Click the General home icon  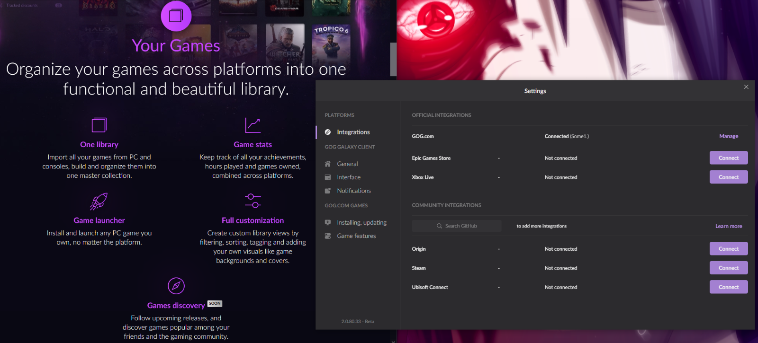(328, 164)
